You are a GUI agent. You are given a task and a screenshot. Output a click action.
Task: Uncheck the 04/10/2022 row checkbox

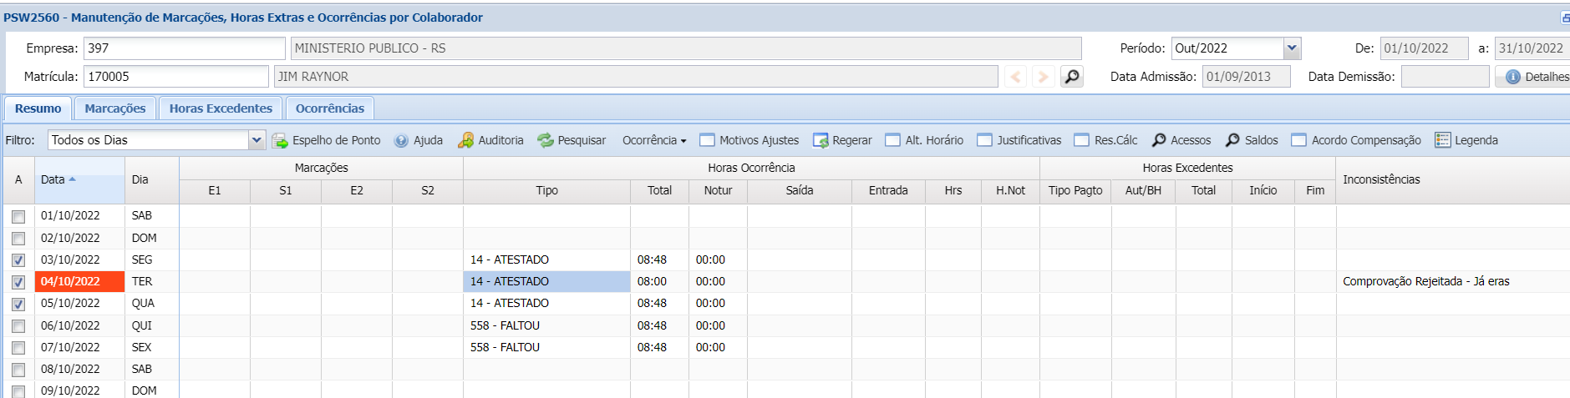click(18, 282)
